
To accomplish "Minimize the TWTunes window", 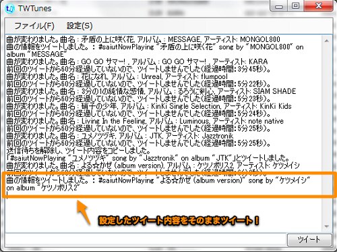I will point(279,6).
